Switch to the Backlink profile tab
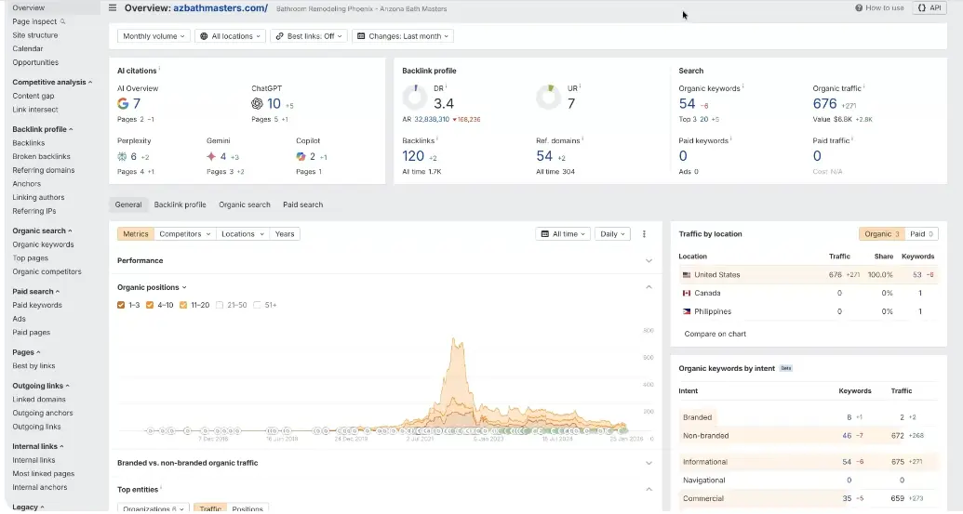Viewport: 963px width, 514px height. [180, 204]
